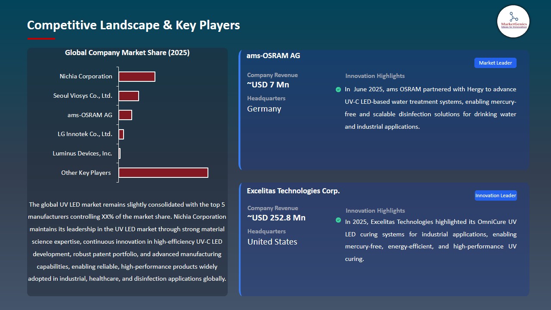
Task: Click the green checkmark beside Excelitas highlight
Action: (338, 220)
